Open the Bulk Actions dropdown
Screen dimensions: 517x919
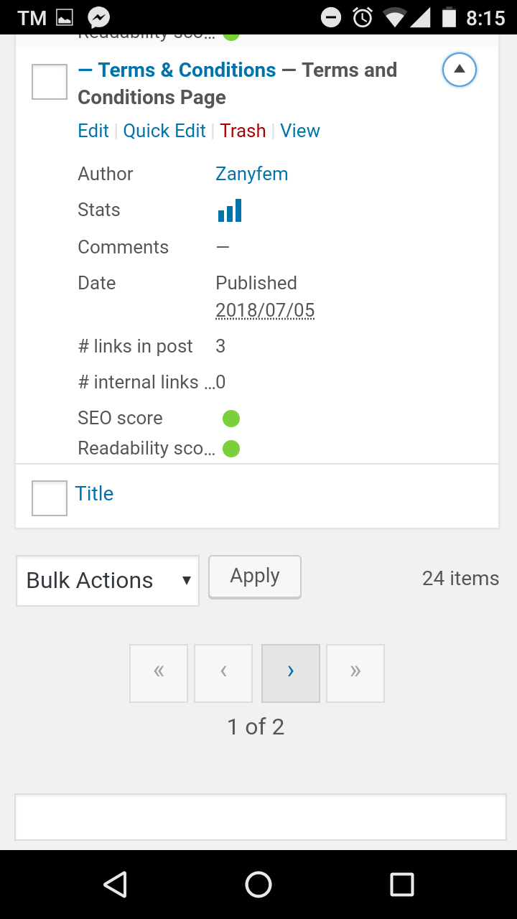point(108,580)
